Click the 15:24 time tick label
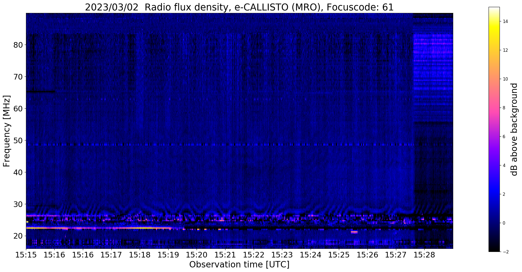The image size is (522, 272). [x=310, y=255]
